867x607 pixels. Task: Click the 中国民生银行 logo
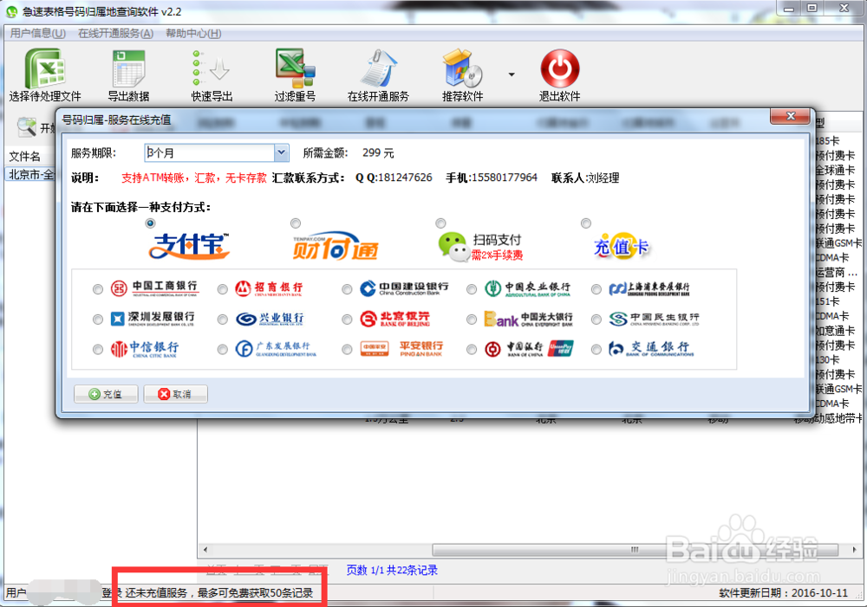[x=654, y=319]
